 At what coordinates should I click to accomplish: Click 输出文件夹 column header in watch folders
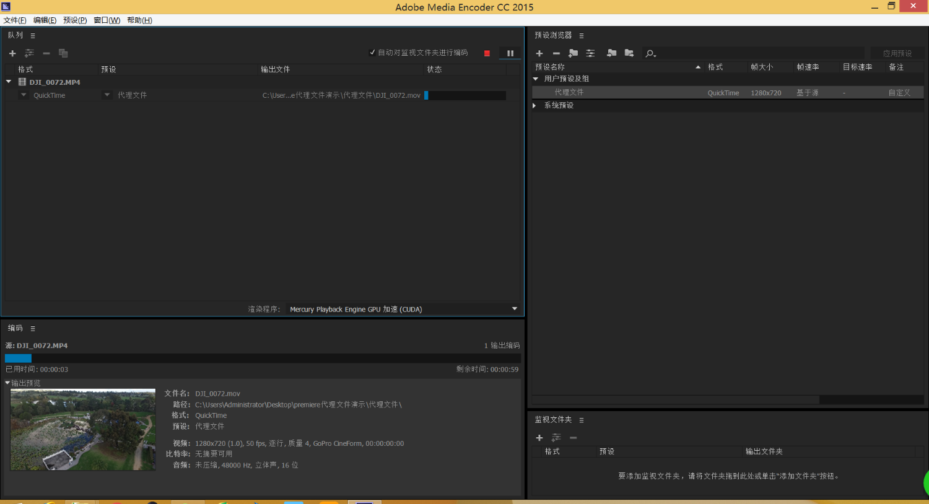(x=764, y=451)
